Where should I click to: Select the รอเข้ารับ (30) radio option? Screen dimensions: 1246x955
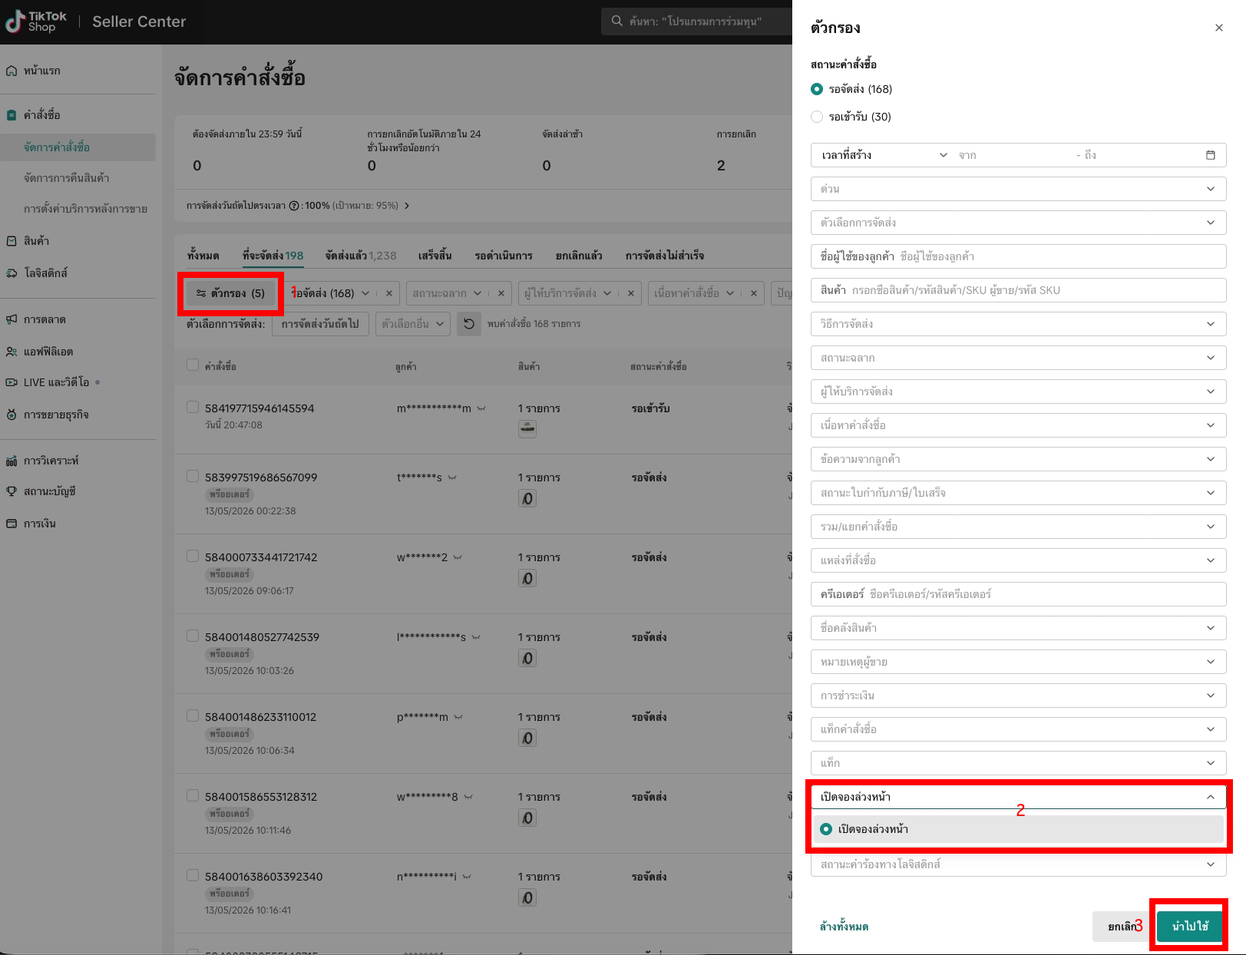[x=817, y=117]
